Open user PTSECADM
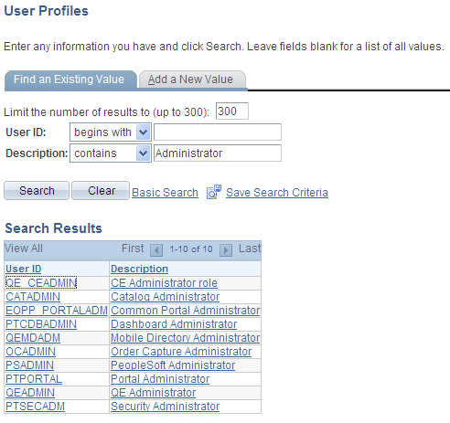Screen dimensions: 450x423 [x=35, y=407]
